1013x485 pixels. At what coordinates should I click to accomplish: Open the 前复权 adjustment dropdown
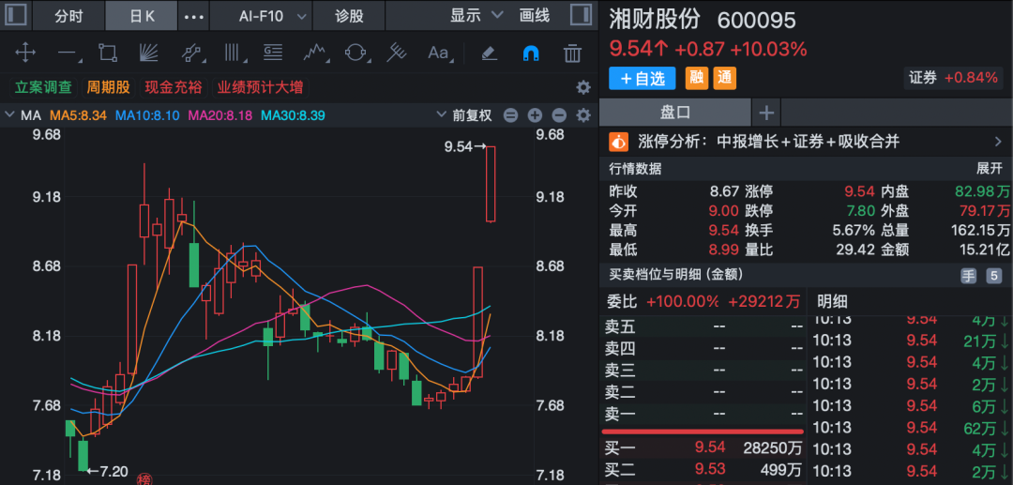[464, 115]
